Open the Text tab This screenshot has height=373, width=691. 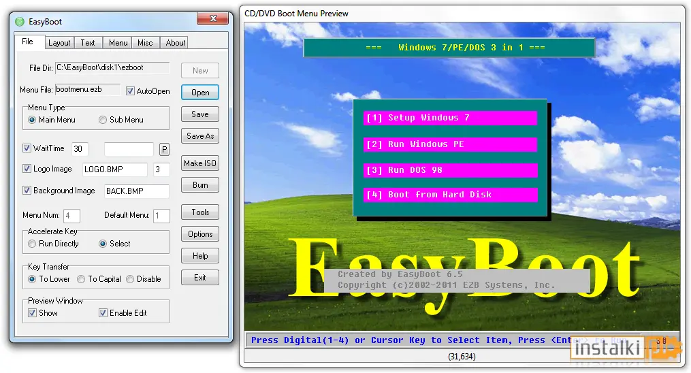[x=88, y=43]
